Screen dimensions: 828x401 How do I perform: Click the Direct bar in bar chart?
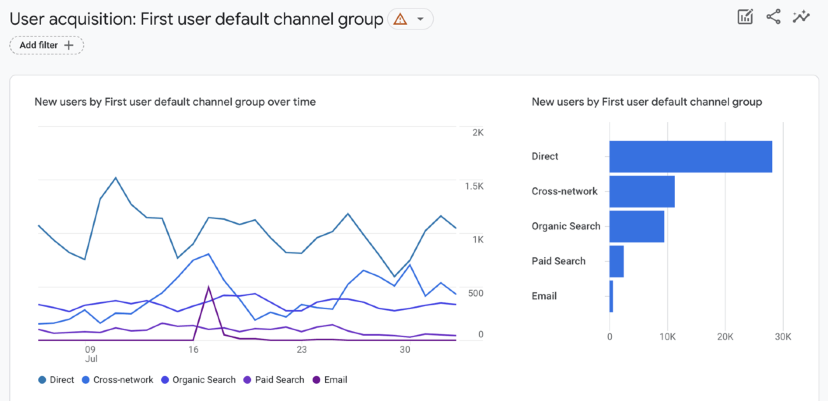pyautogui.click(x=691, y=157)
